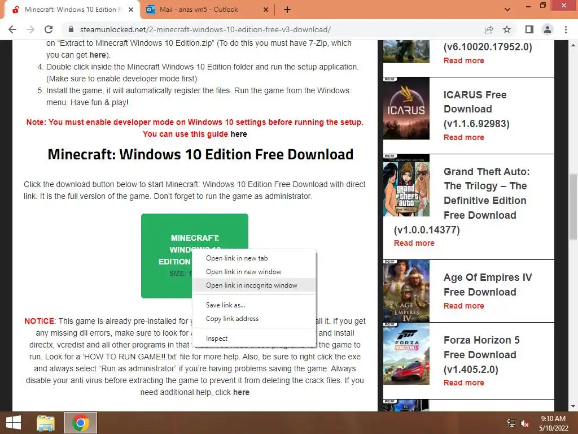Open the browser side panel
The width and height of the screenshot is (578, 434).
529,29
